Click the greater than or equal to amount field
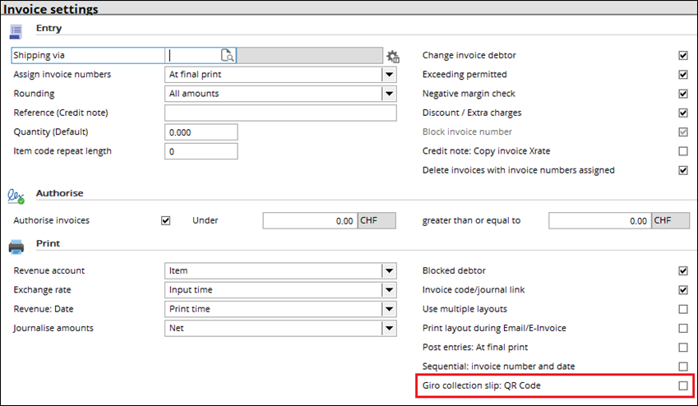 pyautogui.click(x=599, y=220)
